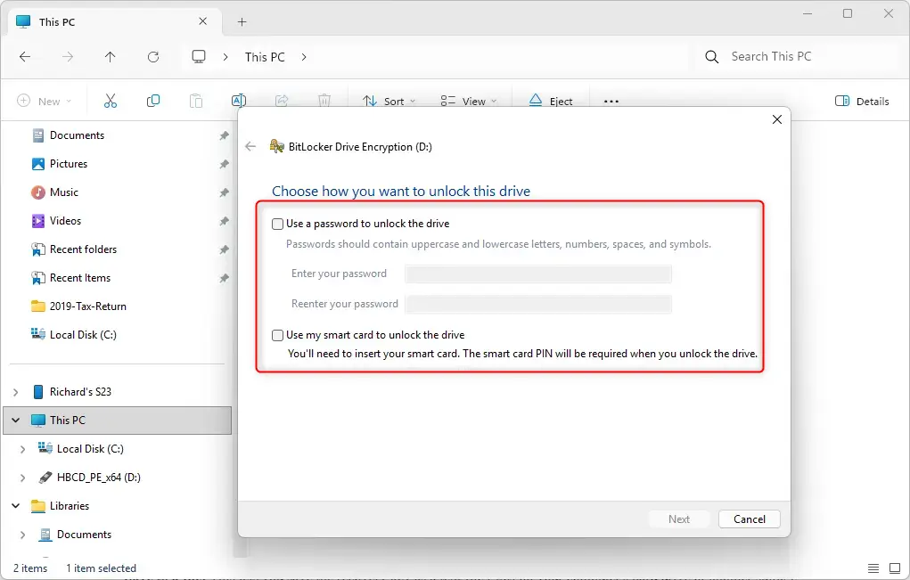Open the Sort dropdown menu

tap(389, 101)
